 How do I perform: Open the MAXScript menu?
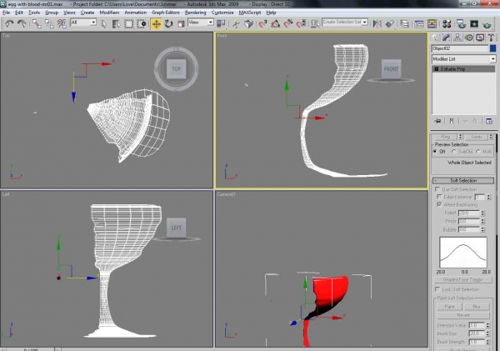click(x=250, y=13)
